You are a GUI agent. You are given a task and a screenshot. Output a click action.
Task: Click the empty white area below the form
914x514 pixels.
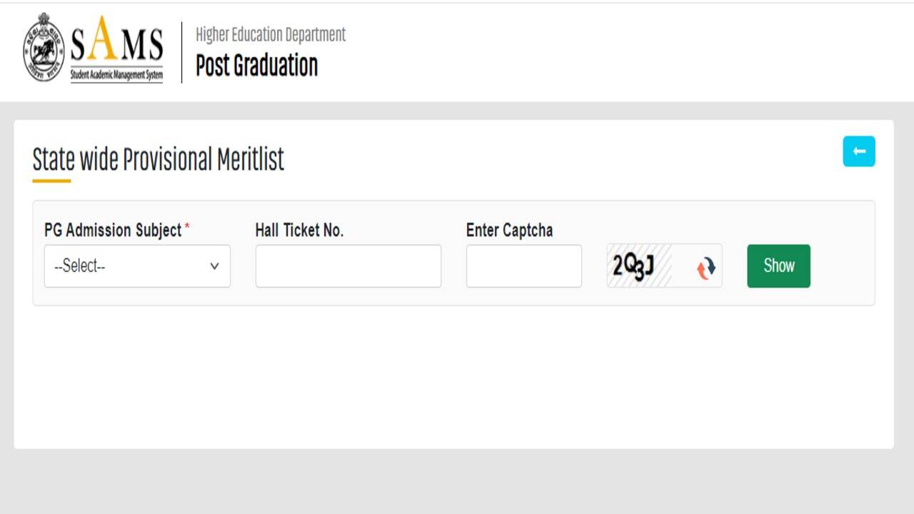point(453,378)
